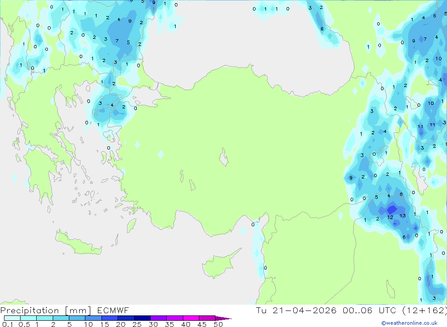Click the '30' legend scale label
Image resolution: width=447 pixels, height=327 pixels.
(x=153, y=324)
